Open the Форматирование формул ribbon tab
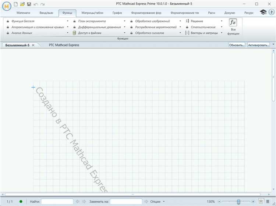This screenshot has height=206, width=276. (x=146, y=13)
